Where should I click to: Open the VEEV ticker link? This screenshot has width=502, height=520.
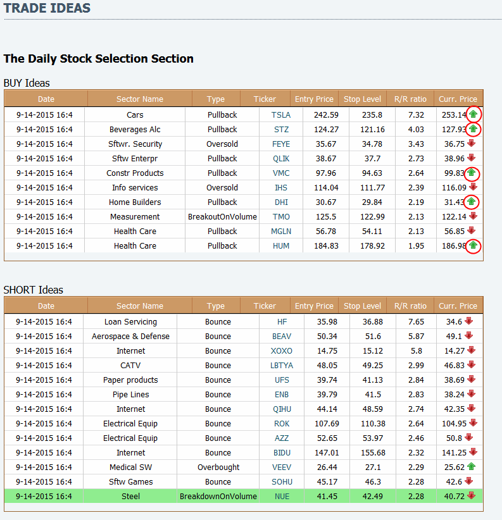pyautogui.click(x=282, y=467)
